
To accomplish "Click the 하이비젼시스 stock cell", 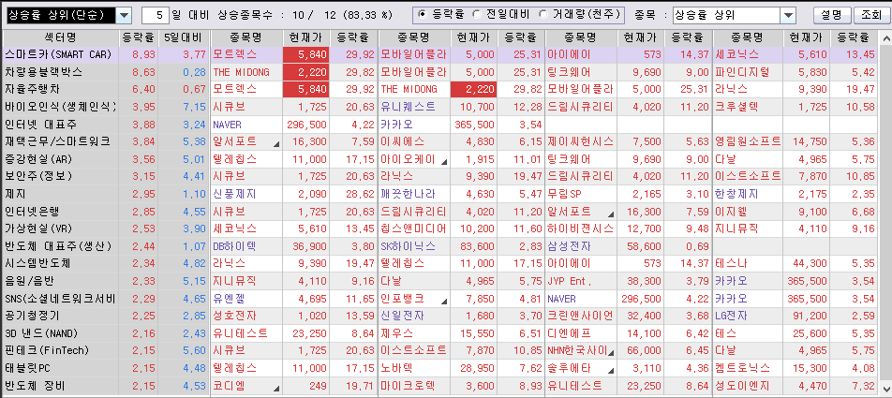I will coord(581,228).
